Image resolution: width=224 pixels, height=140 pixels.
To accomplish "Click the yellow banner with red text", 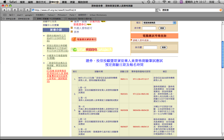I will [92, 50].
